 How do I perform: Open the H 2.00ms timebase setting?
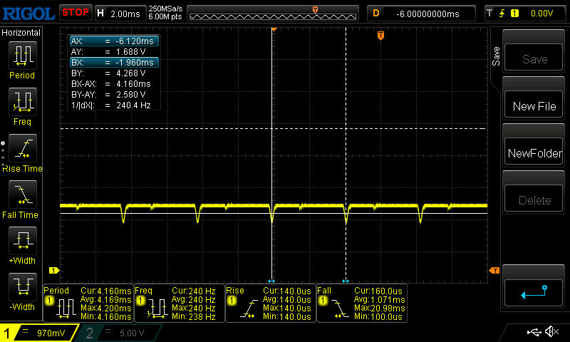(120, 13)
